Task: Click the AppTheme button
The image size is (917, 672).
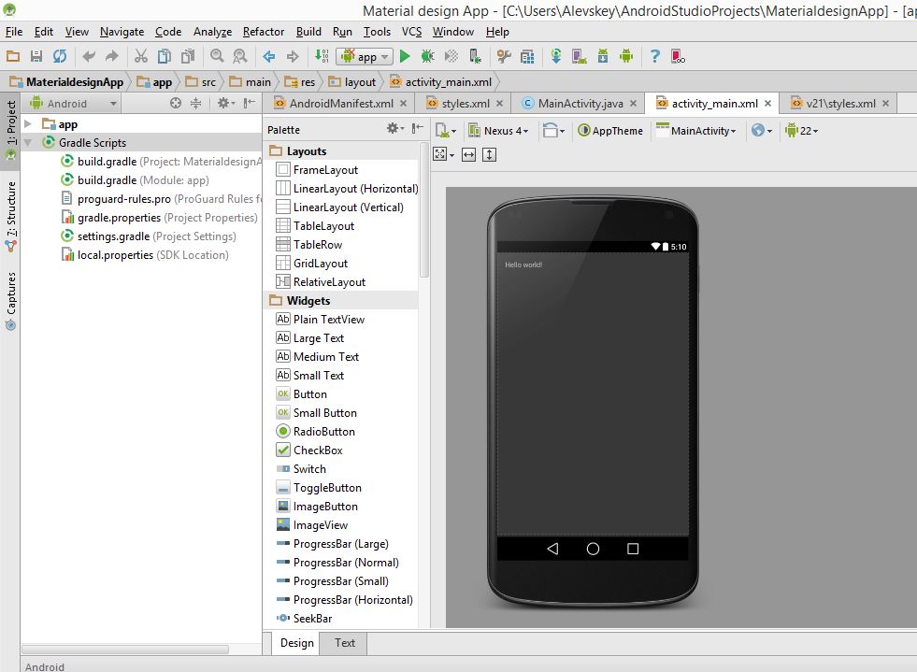Action: [610, 131]
